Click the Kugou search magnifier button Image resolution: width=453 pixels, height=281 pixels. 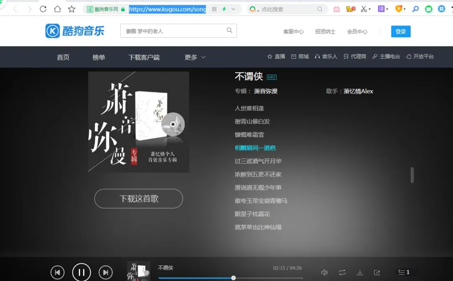click(229, 30)
